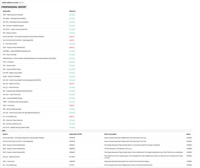Click ZAN - Audio/COMAND Display

click(12, 98)
